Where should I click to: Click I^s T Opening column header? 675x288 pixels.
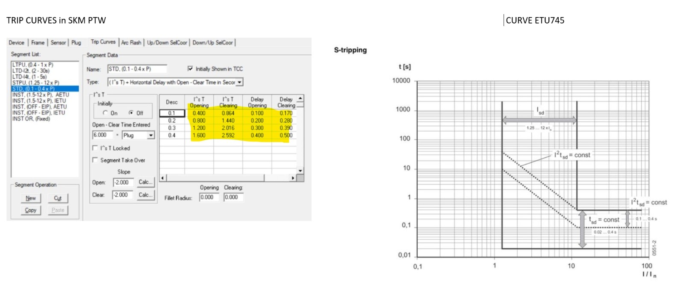199,102
